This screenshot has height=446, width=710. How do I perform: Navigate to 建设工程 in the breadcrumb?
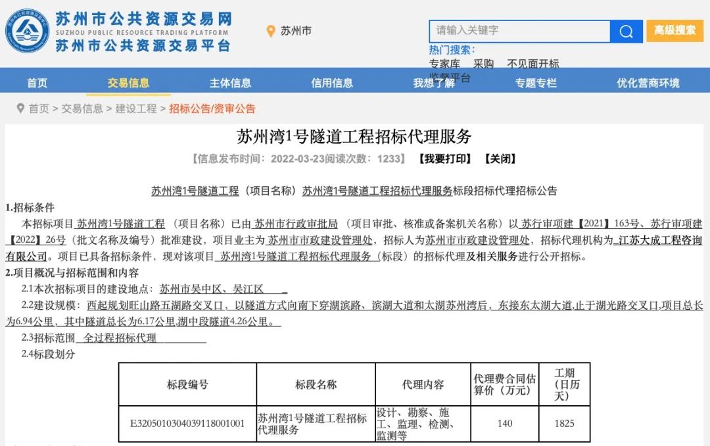[136, 109]
